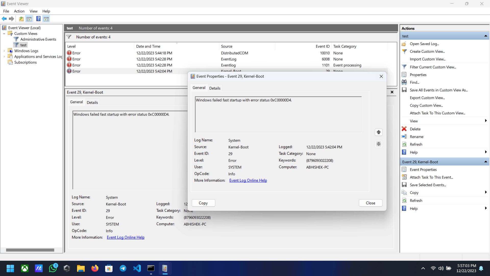The height and width of the screenshot is (276, 490).
Task: Select General tab in Event Properties dialog
Action: (x=199, y=88)
